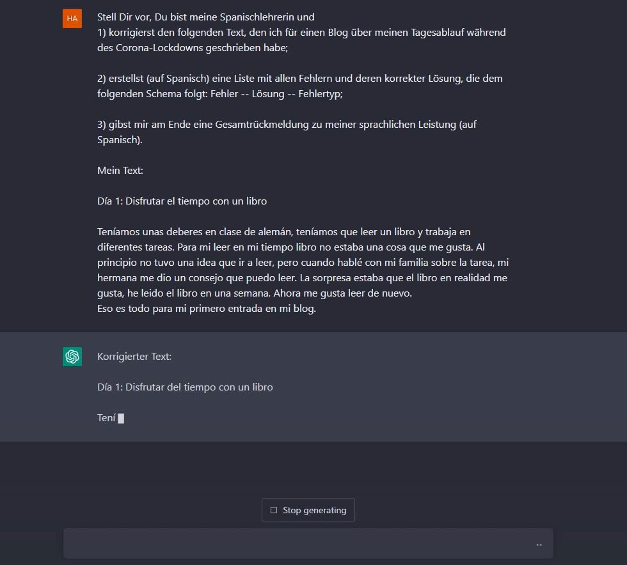This screenshot has width=627, height=565.
Task: Click the instruction starting '3) gibst mir am Ende'
Action: click(287, 132)
